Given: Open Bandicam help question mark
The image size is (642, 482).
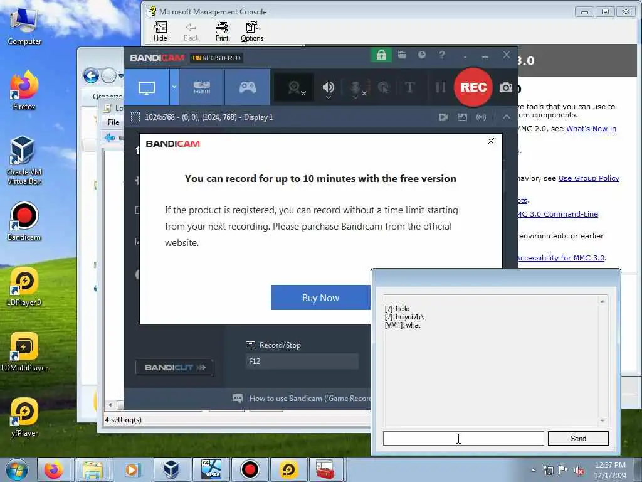Looking at the screenshot, I should (442, 55).
